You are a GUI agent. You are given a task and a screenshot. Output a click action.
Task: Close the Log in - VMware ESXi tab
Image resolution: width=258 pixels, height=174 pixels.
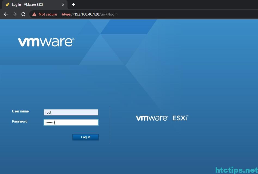(x=63, y=5)
